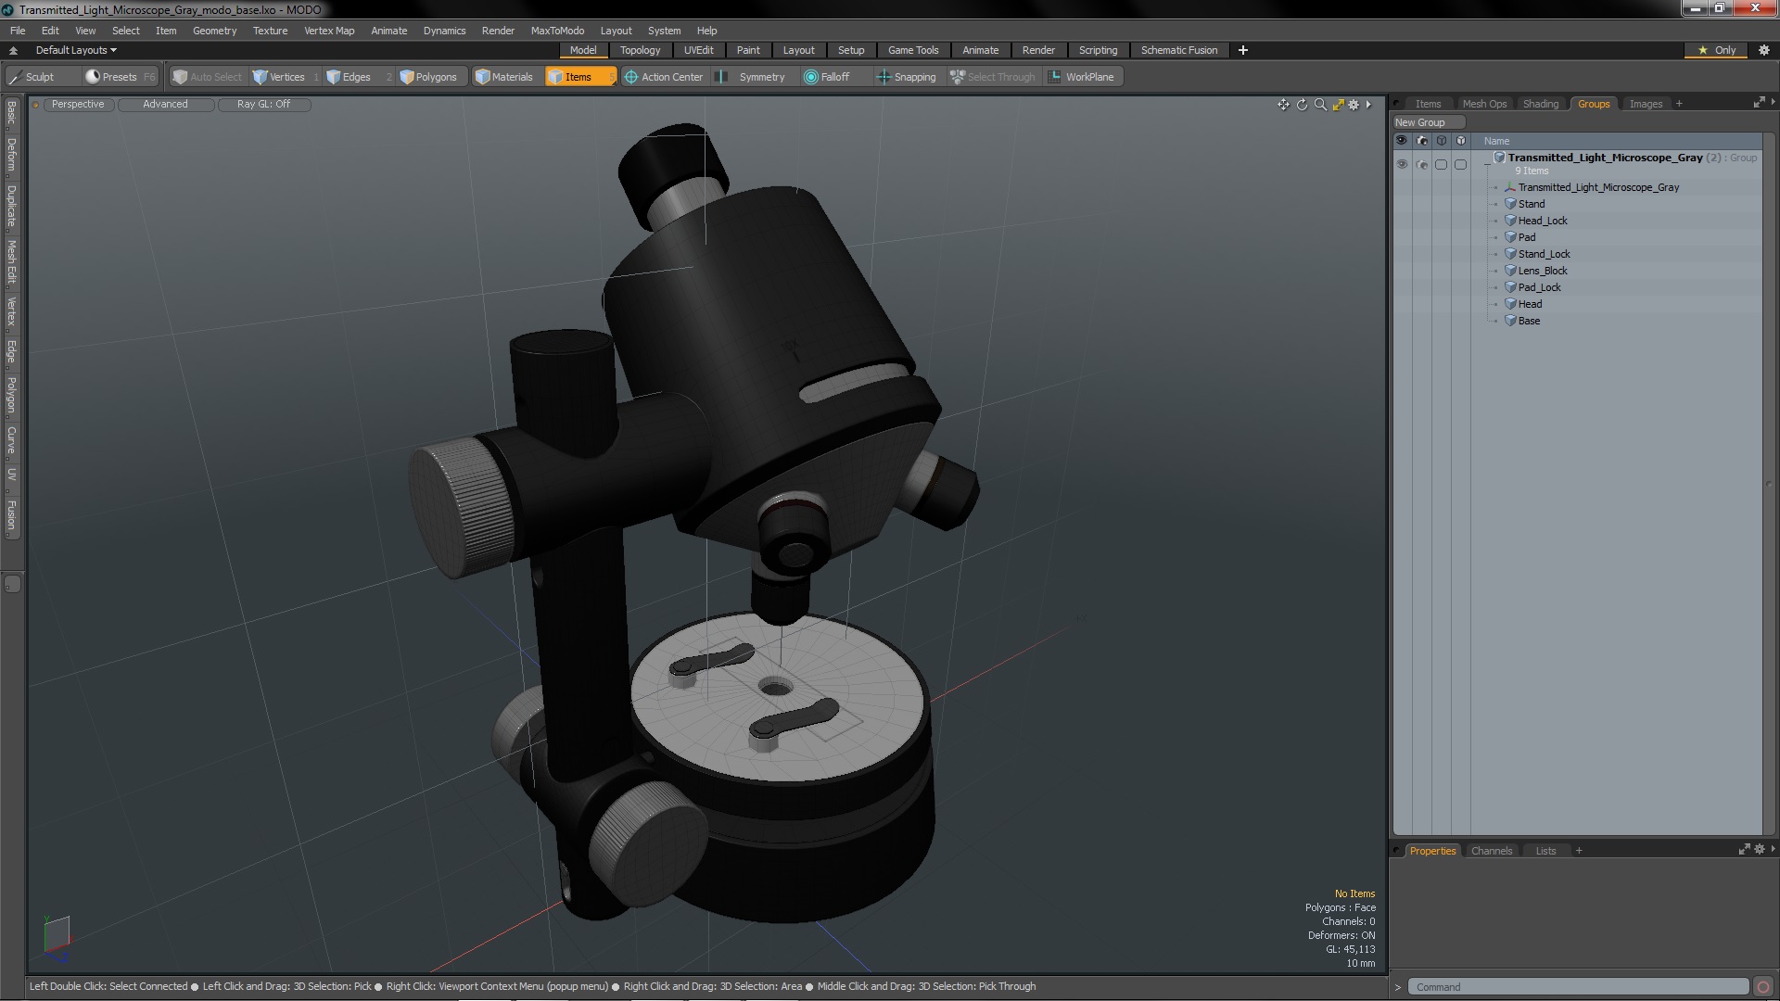Toggle visibility eye of Transmitted_Light_Microscope_Gray group
The height and width of the screenshot is (1001, 1780).
pyautogui.click(x=1402, y=164)
